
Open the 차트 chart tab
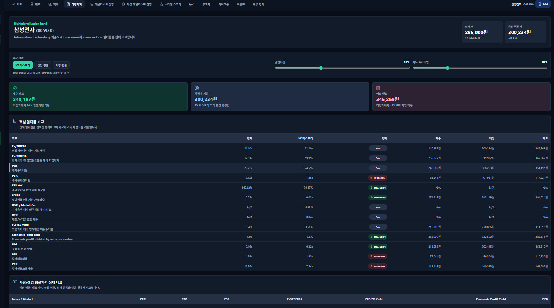(x=17, y=4)
